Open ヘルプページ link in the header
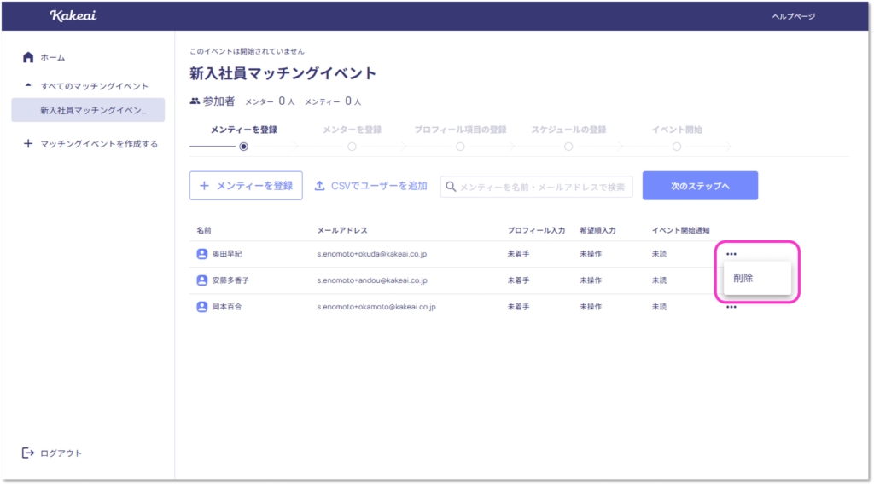This screenshot has width=874, height=485. coord(793,16)
